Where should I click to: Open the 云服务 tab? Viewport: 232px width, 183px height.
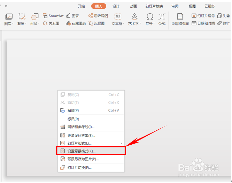pos(209,6)
